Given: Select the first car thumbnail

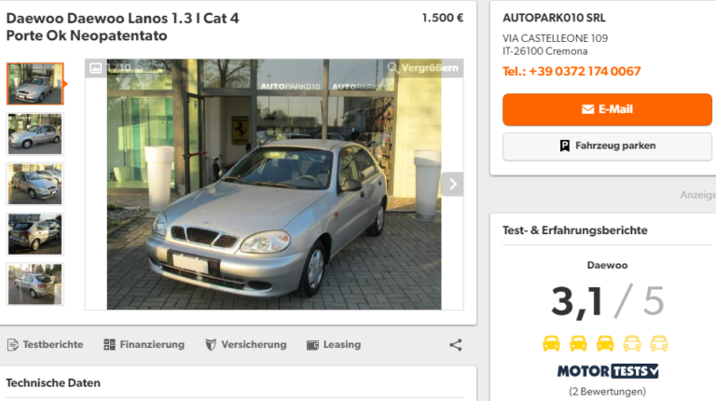Looking at the screenshot, I should [34, 84].
